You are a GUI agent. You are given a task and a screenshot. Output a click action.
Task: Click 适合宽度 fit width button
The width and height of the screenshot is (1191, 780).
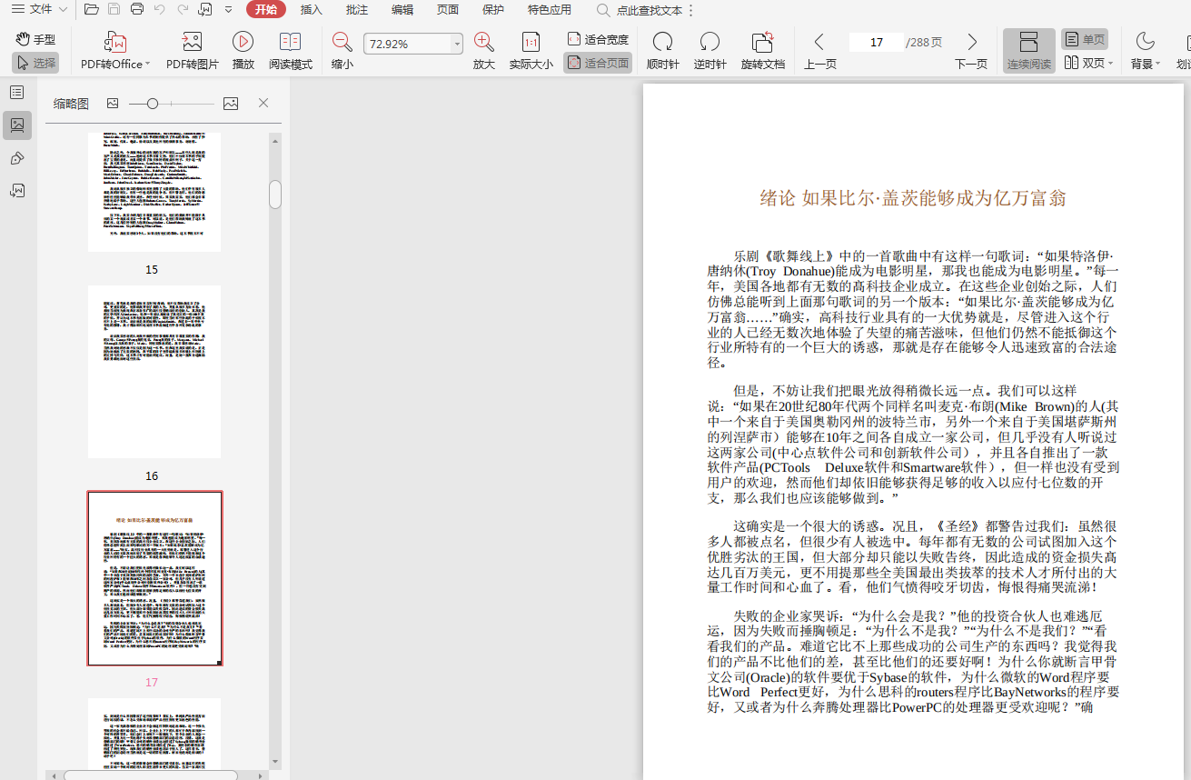tap(597, 39)
